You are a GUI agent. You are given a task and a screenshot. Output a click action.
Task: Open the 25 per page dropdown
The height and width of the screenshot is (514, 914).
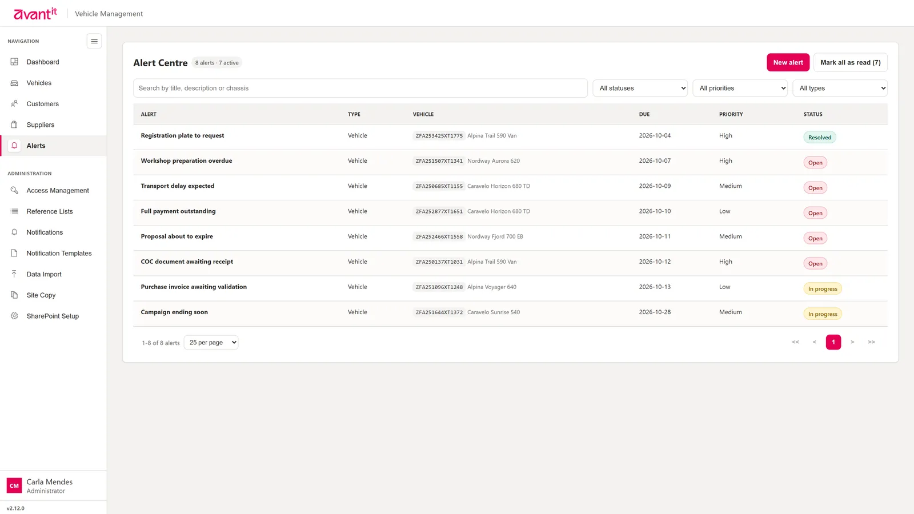tap(211, 343)
